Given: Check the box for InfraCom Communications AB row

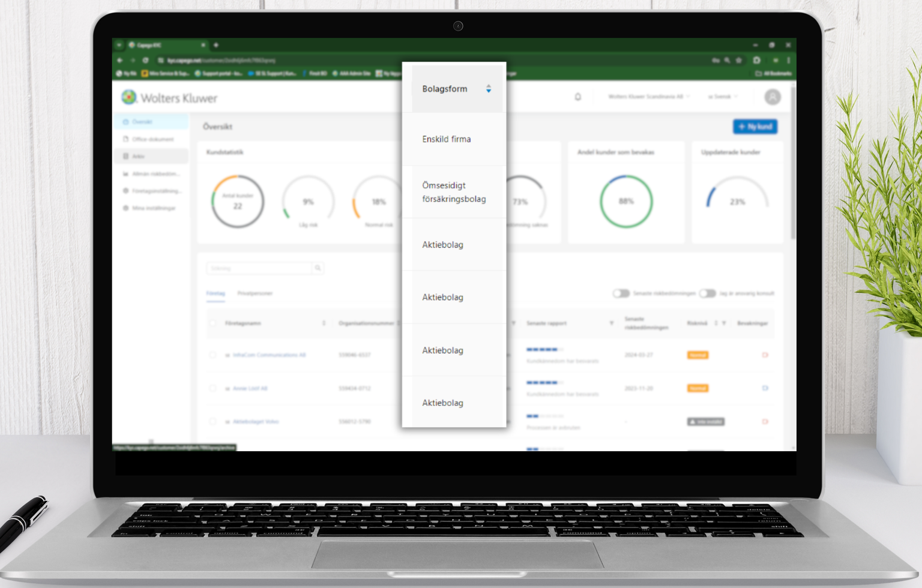Looking at the screenshot, I should click(212, 355).
